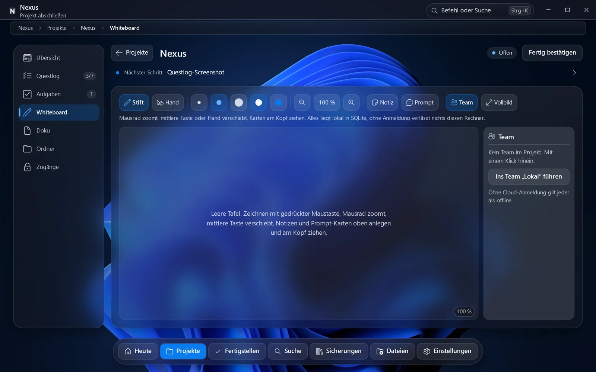Image resolution: width=596 pixels, height=372 pixels.
Task: Switch to the Hand pan tool
Action: (x=168, y=103)
